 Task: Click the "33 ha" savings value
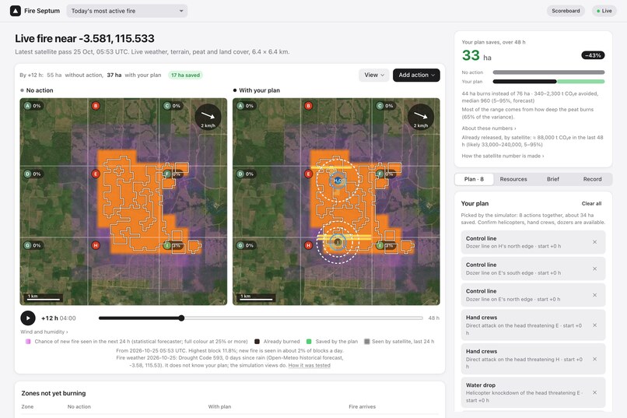(476, 55)
